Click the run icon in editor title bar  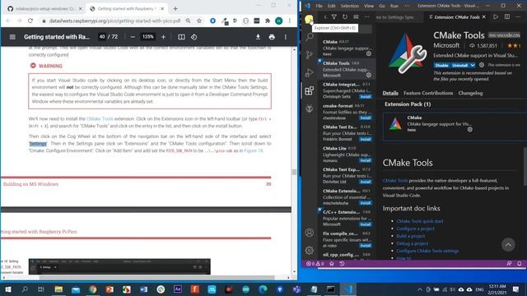[x=496, y=16]
